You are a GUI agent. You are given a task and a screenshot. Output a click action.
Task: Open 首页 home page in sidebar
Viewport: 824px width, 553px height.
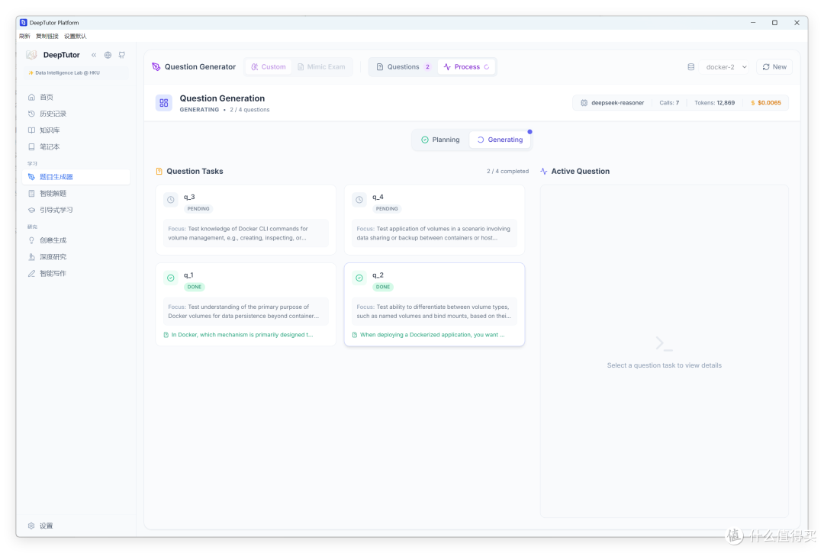[x=77, y=97]
